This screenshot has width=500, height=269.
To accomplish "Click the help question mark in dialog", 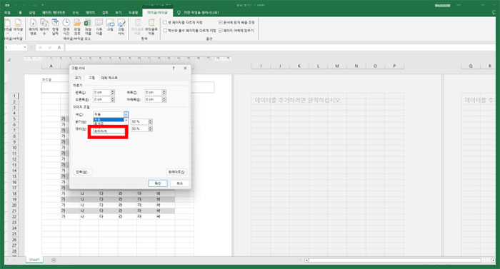I will point(174,68).
